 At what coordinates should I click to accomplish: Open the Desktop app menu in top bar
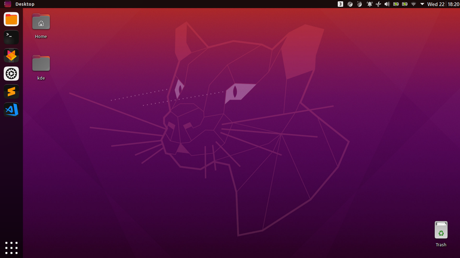25,4
